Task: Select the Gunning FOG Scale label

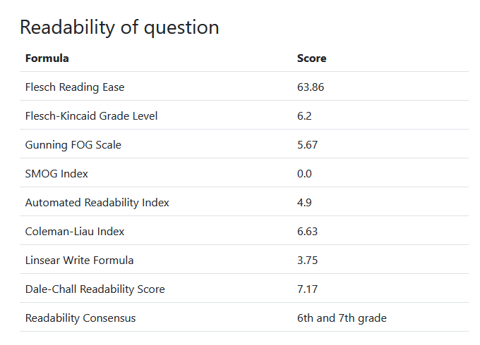Action: 73,145
